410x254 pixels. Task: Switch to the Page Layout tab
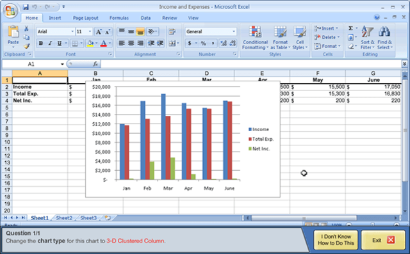[x=85, y=18]
